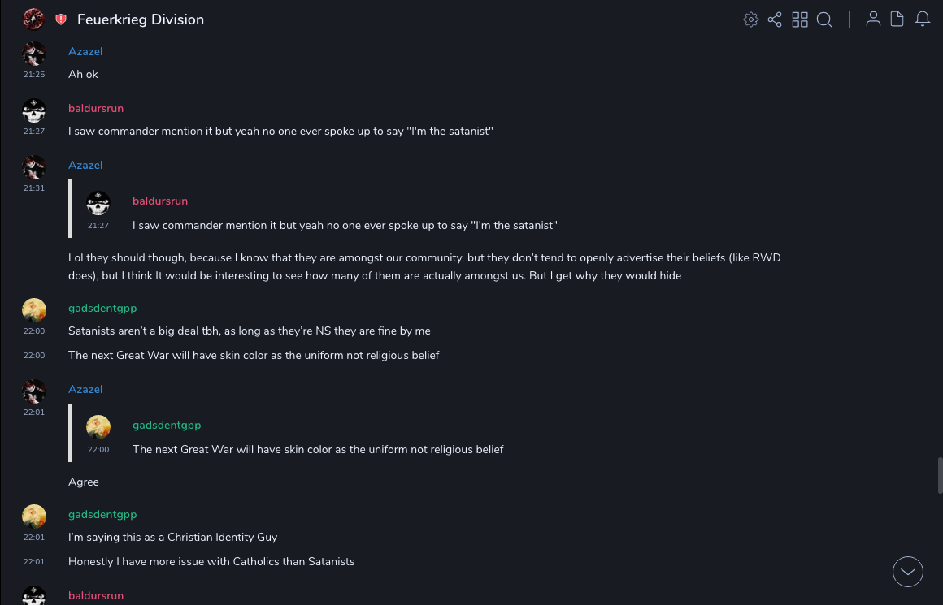Open the settings gear in the header

(751, 19)
